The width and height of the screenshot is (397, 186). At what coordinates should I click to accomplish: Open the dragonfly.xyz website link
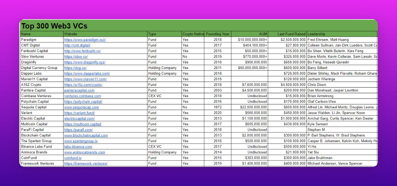pyautogui.click(x=85, y=62)
